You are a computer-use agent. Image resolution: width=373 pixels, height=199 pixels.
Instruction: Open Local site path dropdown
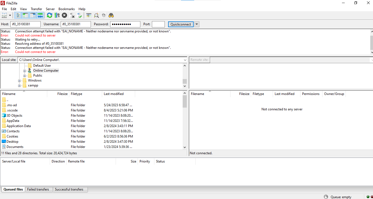click(x=185, y=60)
